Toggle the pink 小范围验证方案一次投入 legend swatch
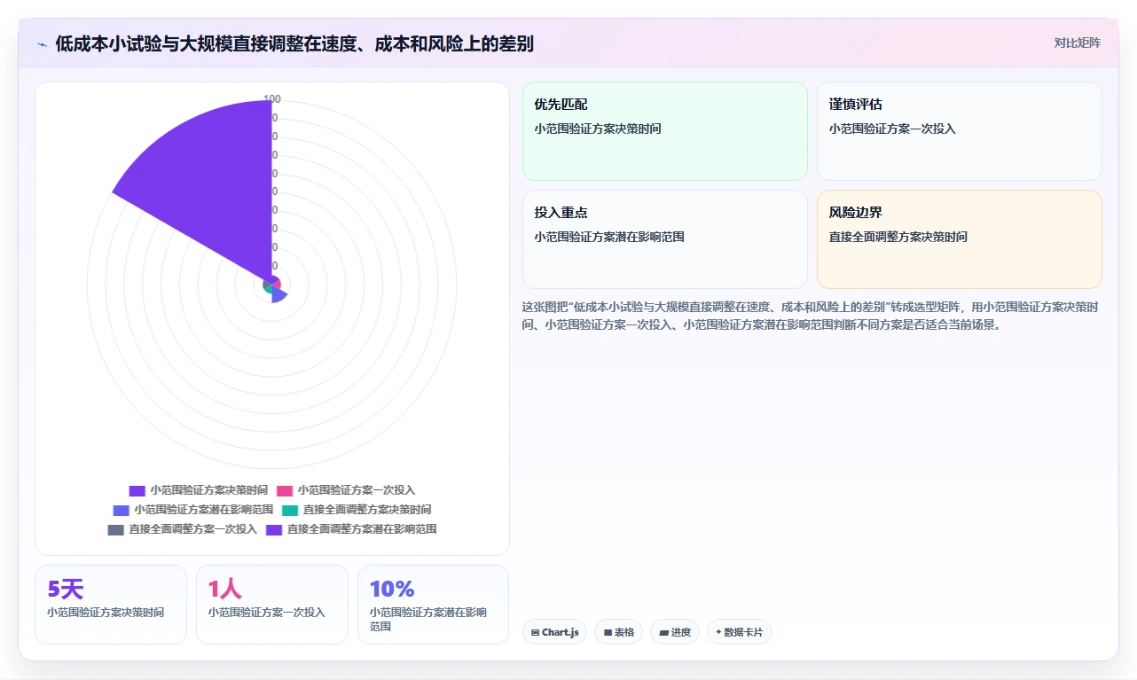Screen dimensions: 1137x680 tap(285, 490)
